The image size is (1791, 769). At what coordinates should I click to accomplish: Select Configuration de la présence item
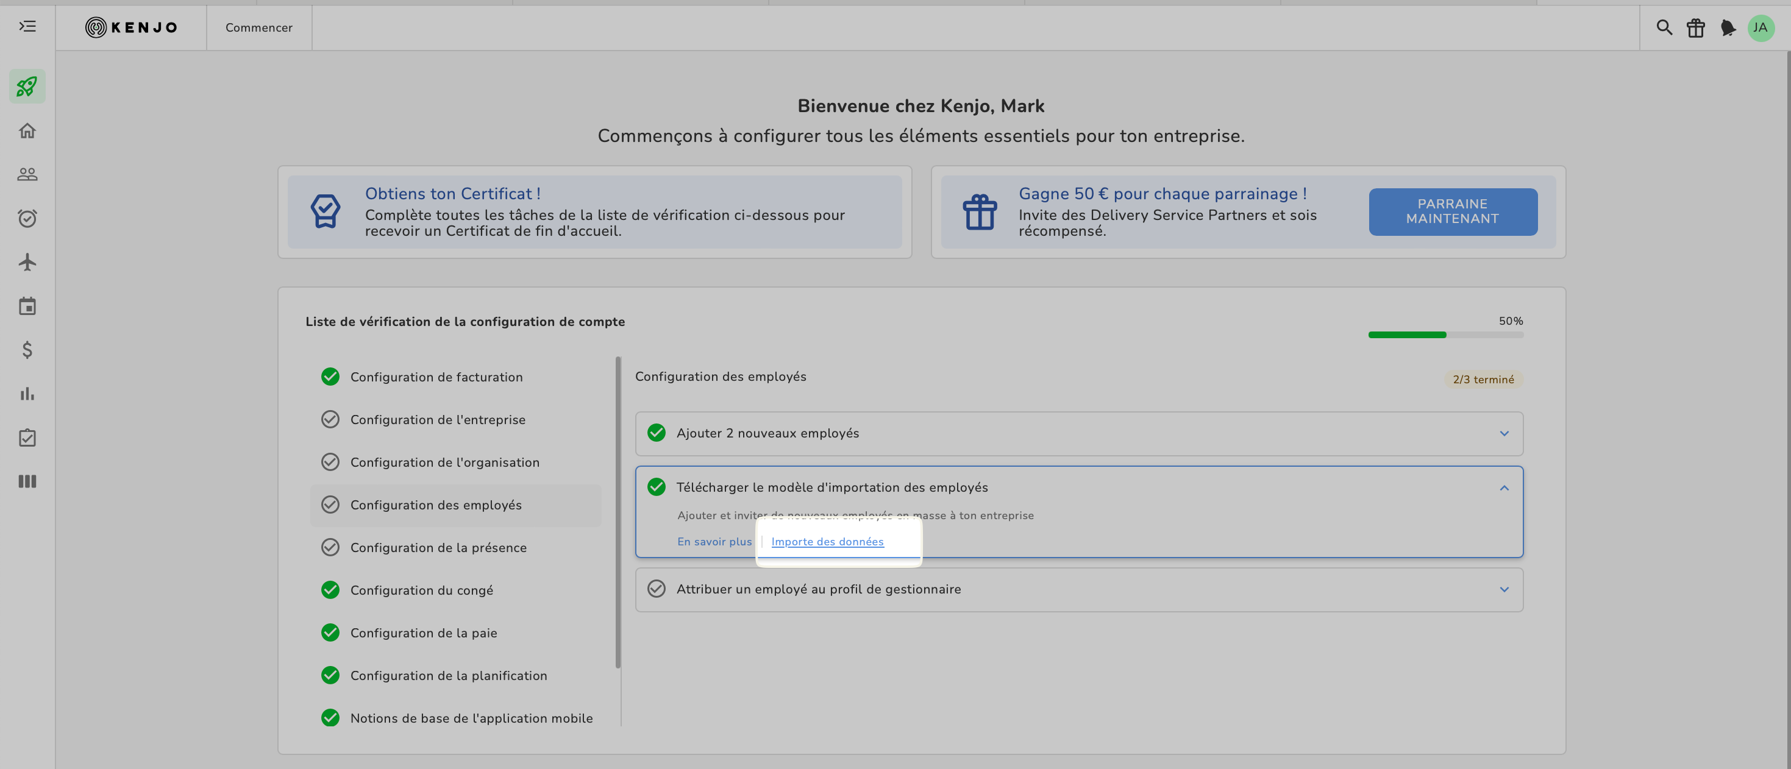(x=438, y=547)
